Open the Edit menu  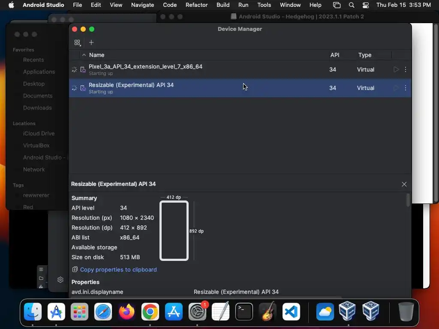tap(96, 5)
